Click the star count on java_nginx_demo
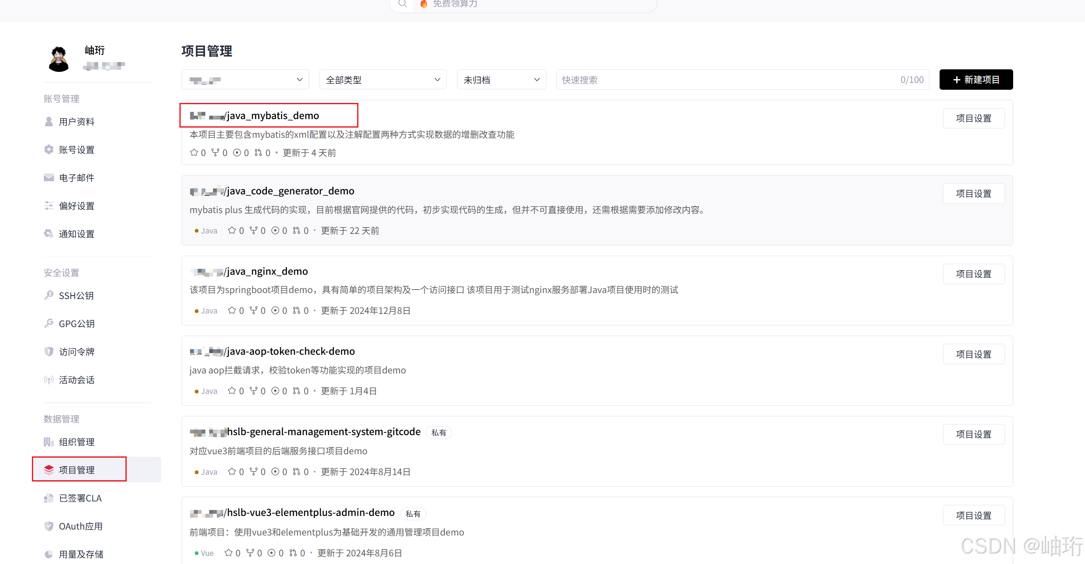This screenshot has width=1085, height=564. coord(236,310)
